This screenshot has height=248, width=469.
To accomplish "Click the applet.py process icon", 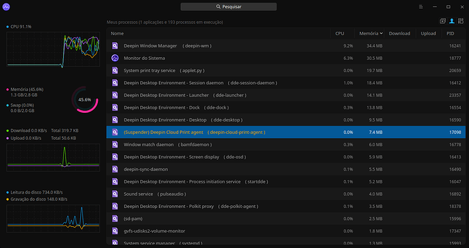I will tap(115, 70).
